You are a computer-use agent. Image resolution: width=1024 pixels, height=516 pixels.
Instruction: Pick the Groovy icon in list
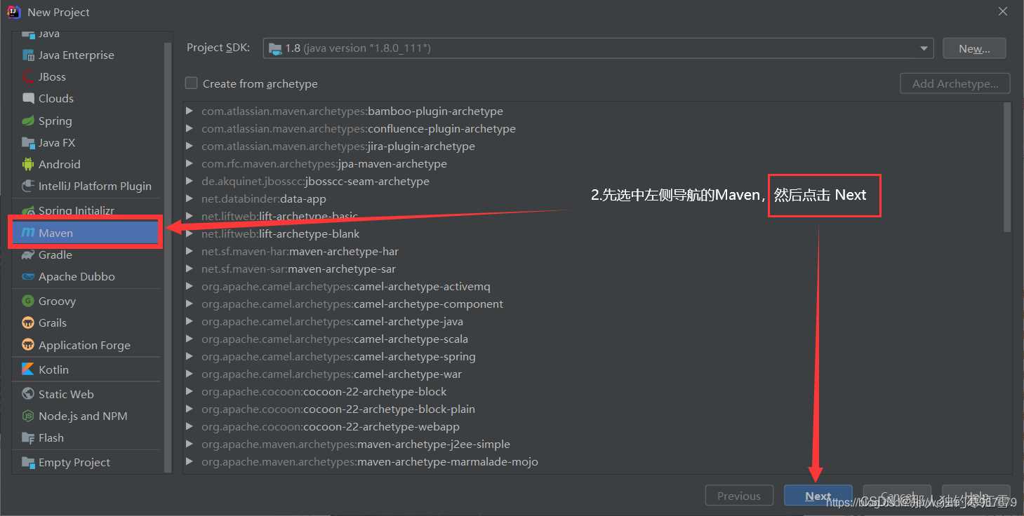point(28,301)
